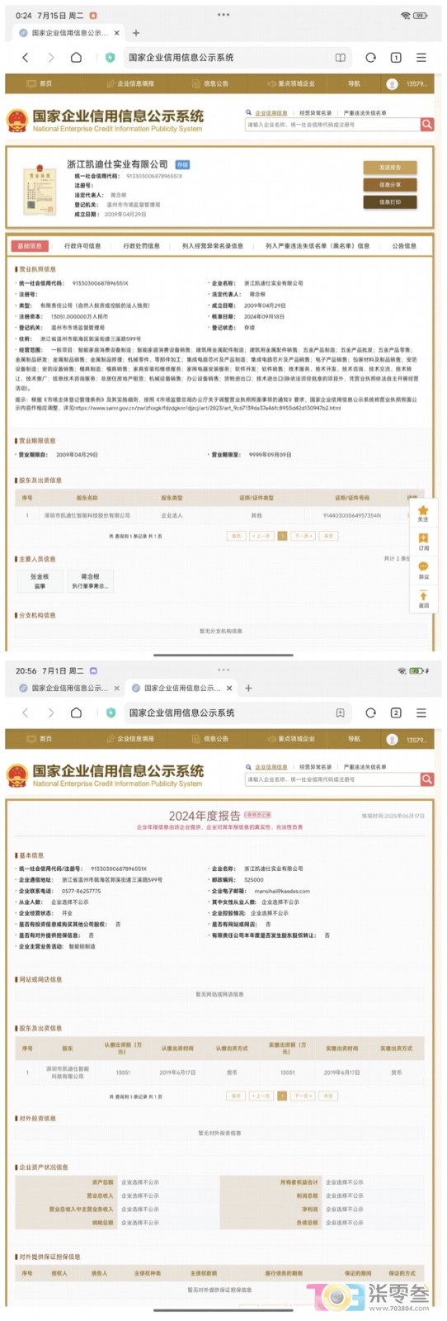Open 信息公告 in lower navigation bar
Viewport: 447px width, 1321px height.
click(x=210, y=739)
